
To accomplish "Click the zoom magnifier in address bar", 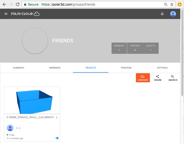I will click(165, 4).
